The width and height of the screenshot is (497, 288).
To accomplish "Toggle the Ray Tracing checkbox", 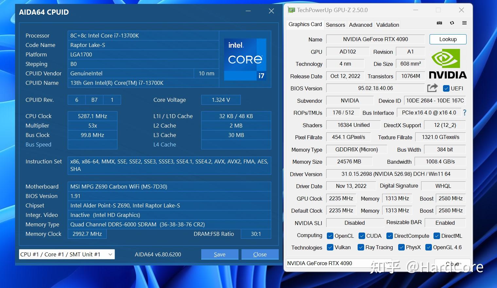I will [361, 247].
